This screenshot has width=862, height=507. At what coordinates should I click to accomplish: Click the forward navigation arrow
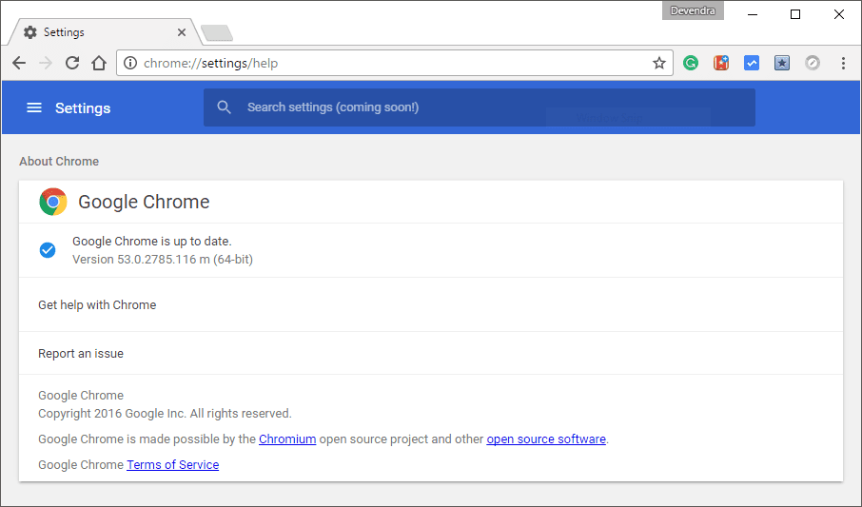pyautogui.click(x=46, y=63)
